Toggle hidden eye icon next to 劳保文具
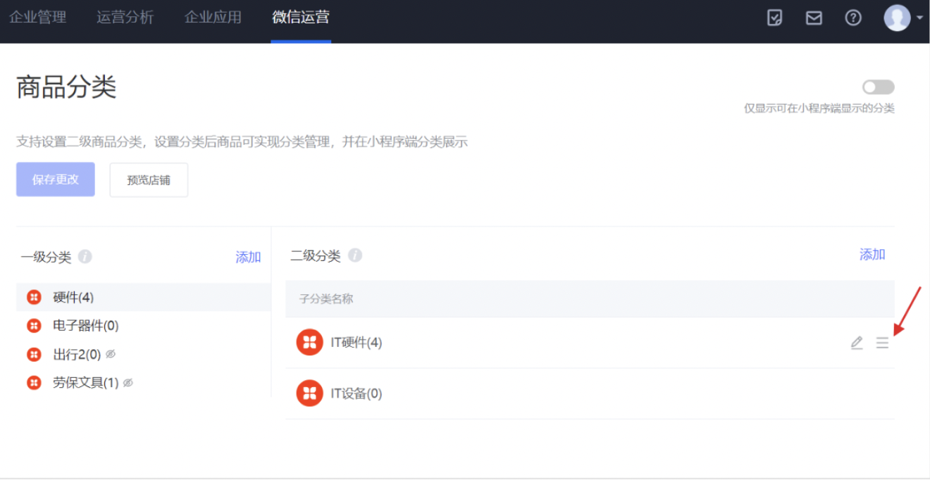This screenshot has width=930, height=480. [x=128, y=383]
